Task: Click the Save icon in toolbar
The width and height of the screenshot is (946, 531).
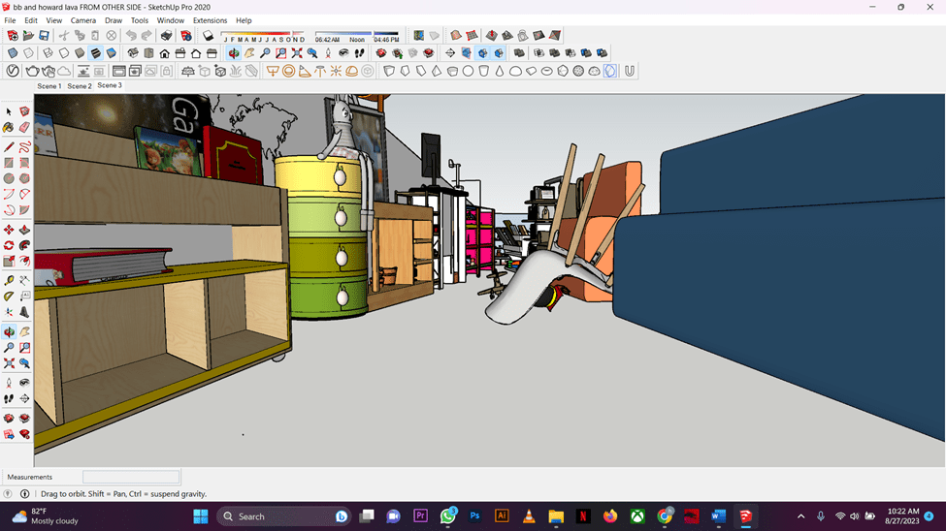Action: pos(44,36)
